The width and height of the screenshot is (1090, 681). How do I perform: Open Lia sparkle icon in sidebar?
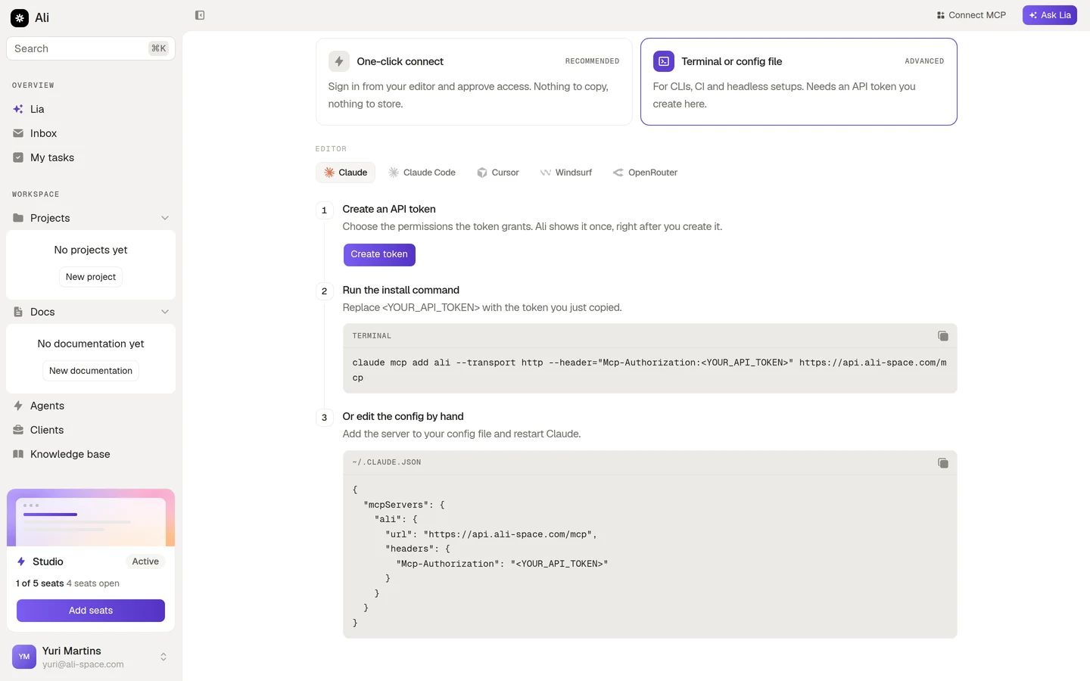(x=18, y=109)
